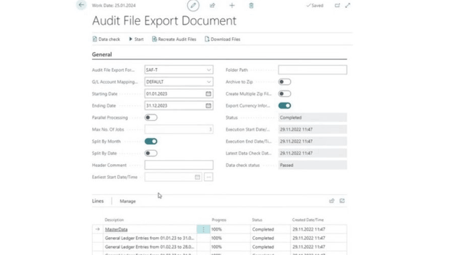The height and width of the screenshot is (255, 451).
Task: Run the Data check action
Action: coord(106,39)
